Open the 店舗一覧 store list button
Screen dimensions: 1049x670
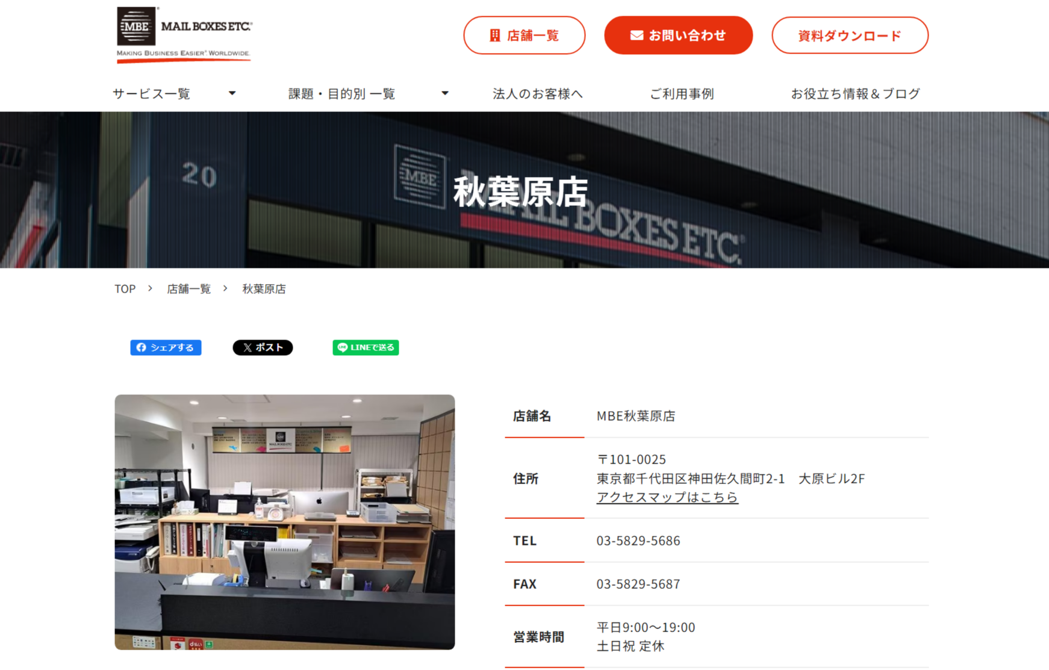(x=524, y=36)
